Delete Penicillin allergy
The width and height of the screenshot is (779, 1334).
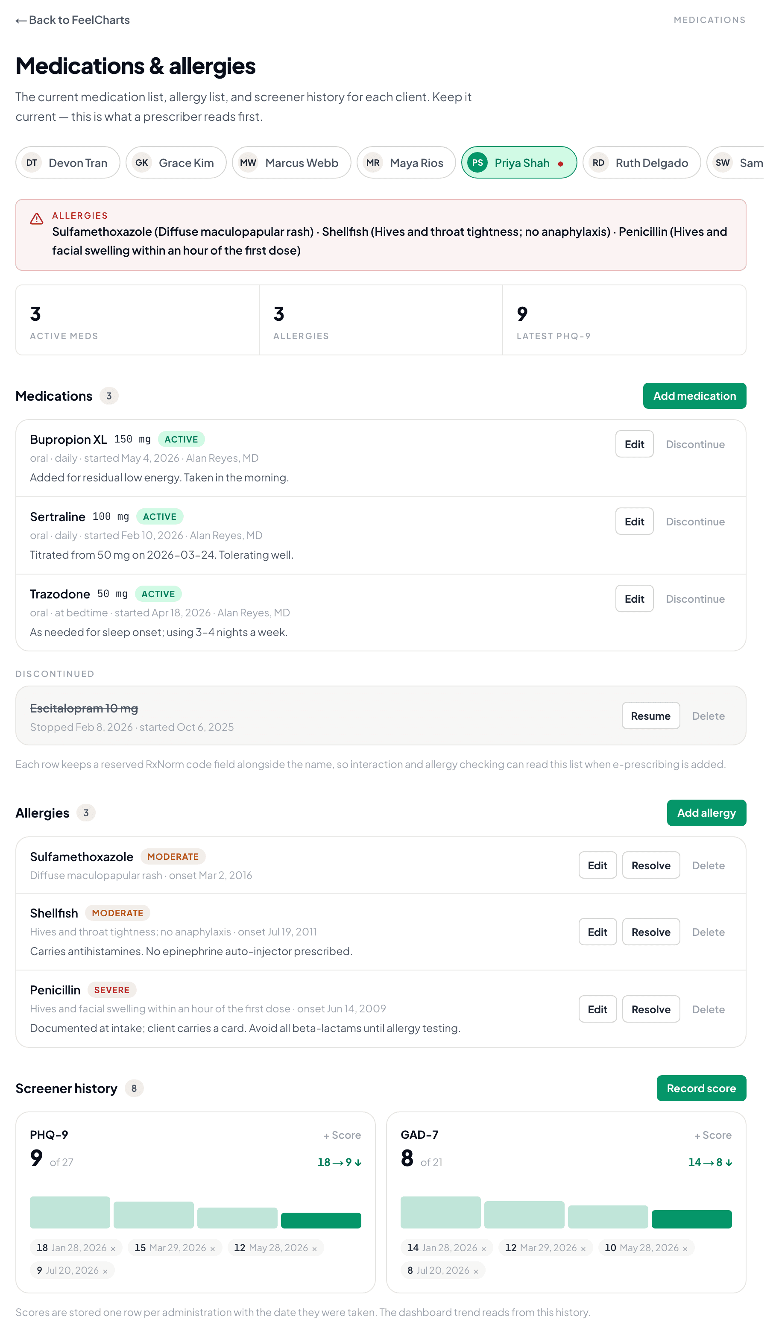pos(708,1009)
